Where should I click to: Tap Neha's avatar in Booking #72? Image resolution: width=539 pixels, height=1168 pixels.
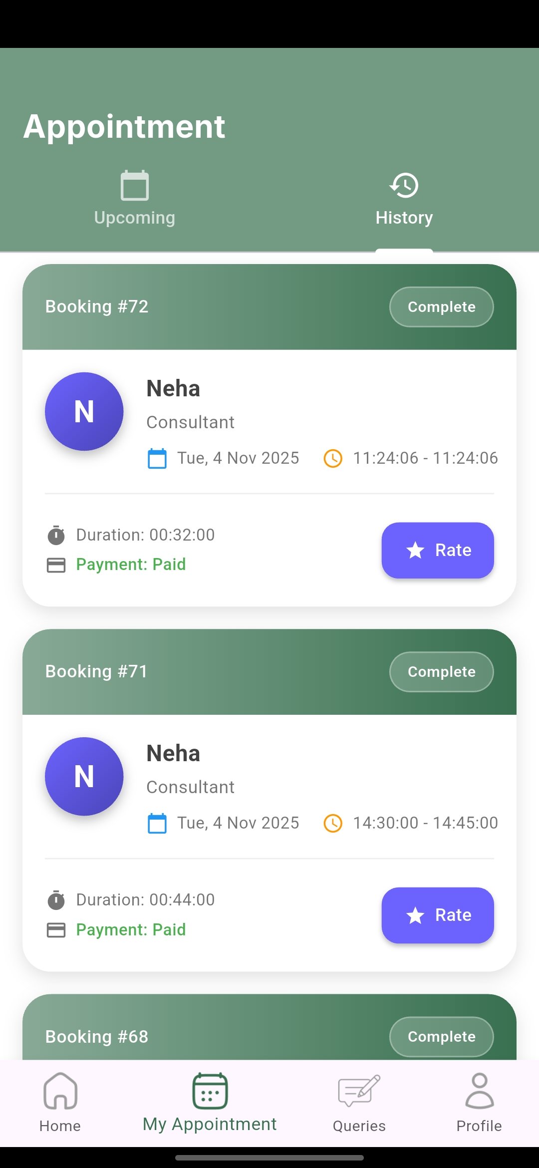pos(84,411)
